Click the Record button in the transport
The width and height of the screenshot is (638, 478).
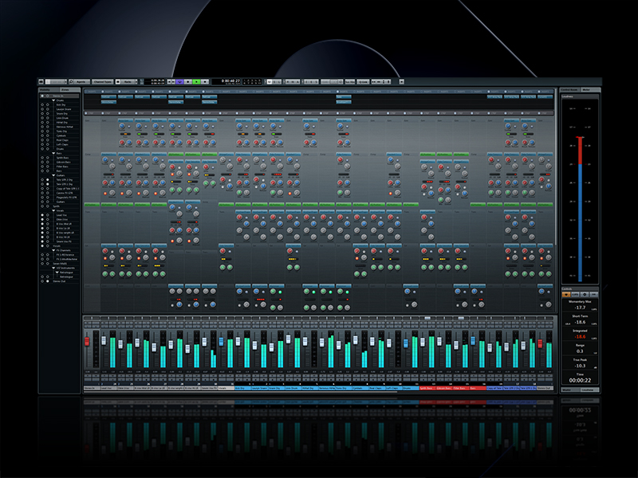pyautogui.click(x=206, y=82)
